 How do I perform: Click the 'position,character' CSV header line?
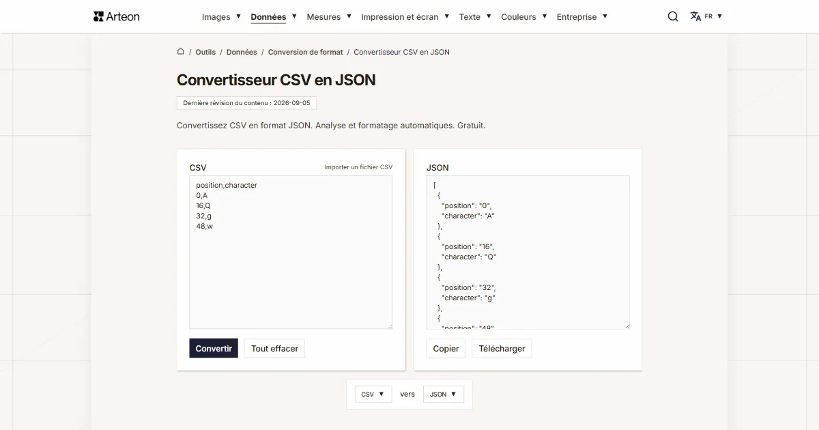coord(227,185)
